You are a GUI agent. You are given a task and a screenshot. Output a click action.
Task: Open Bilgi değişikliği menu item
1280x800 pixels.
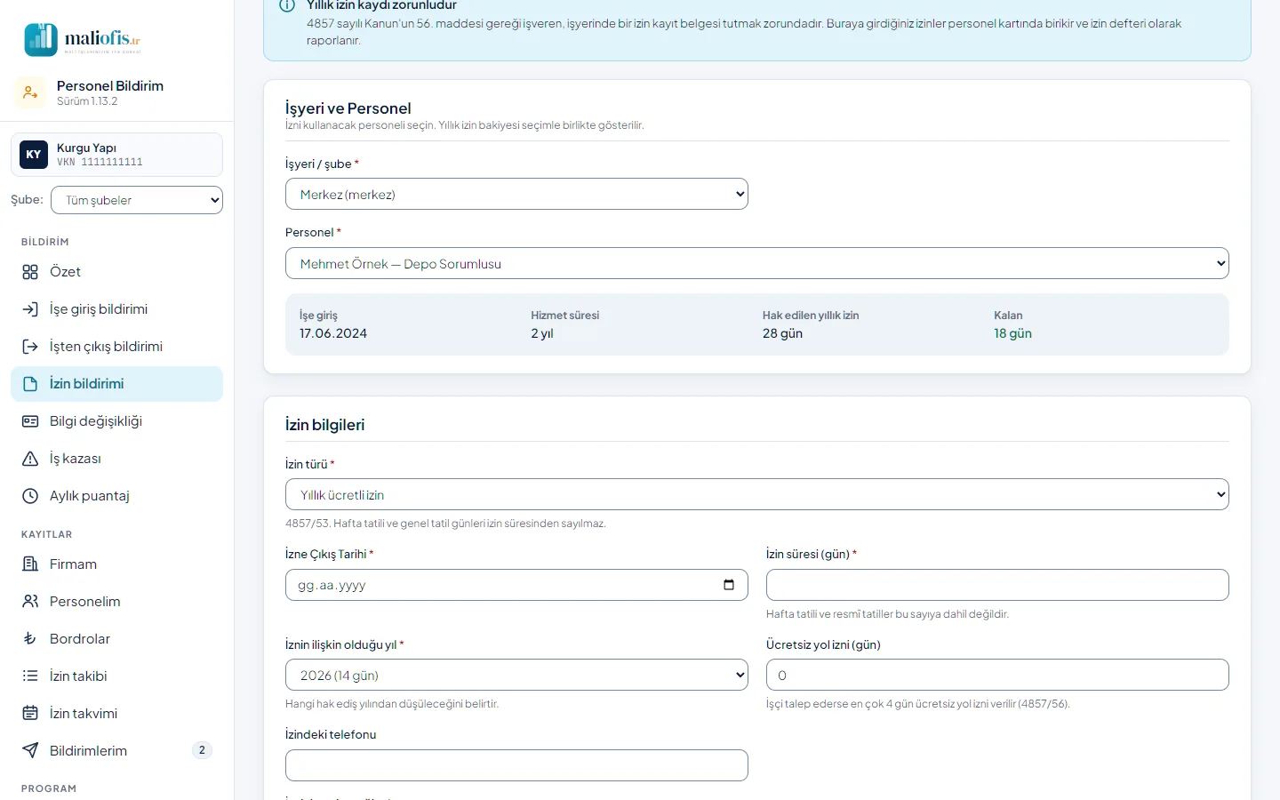[116, 421]
